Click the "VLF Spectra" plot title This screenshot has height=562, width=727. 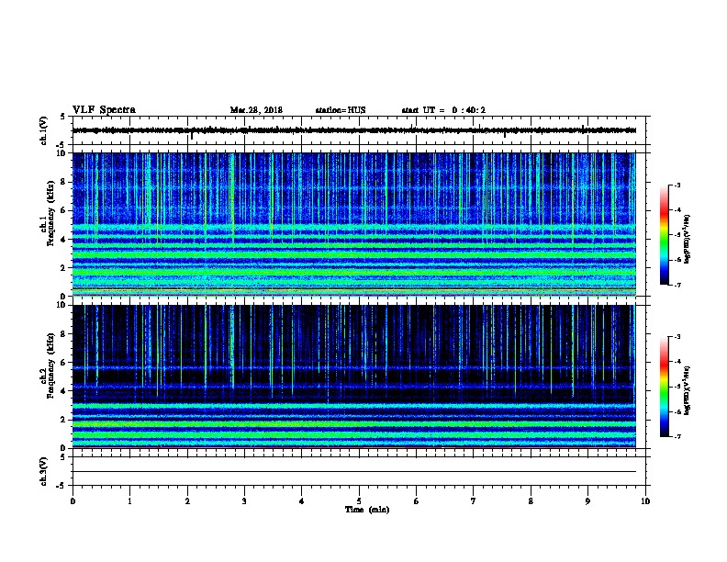point(104,110)
